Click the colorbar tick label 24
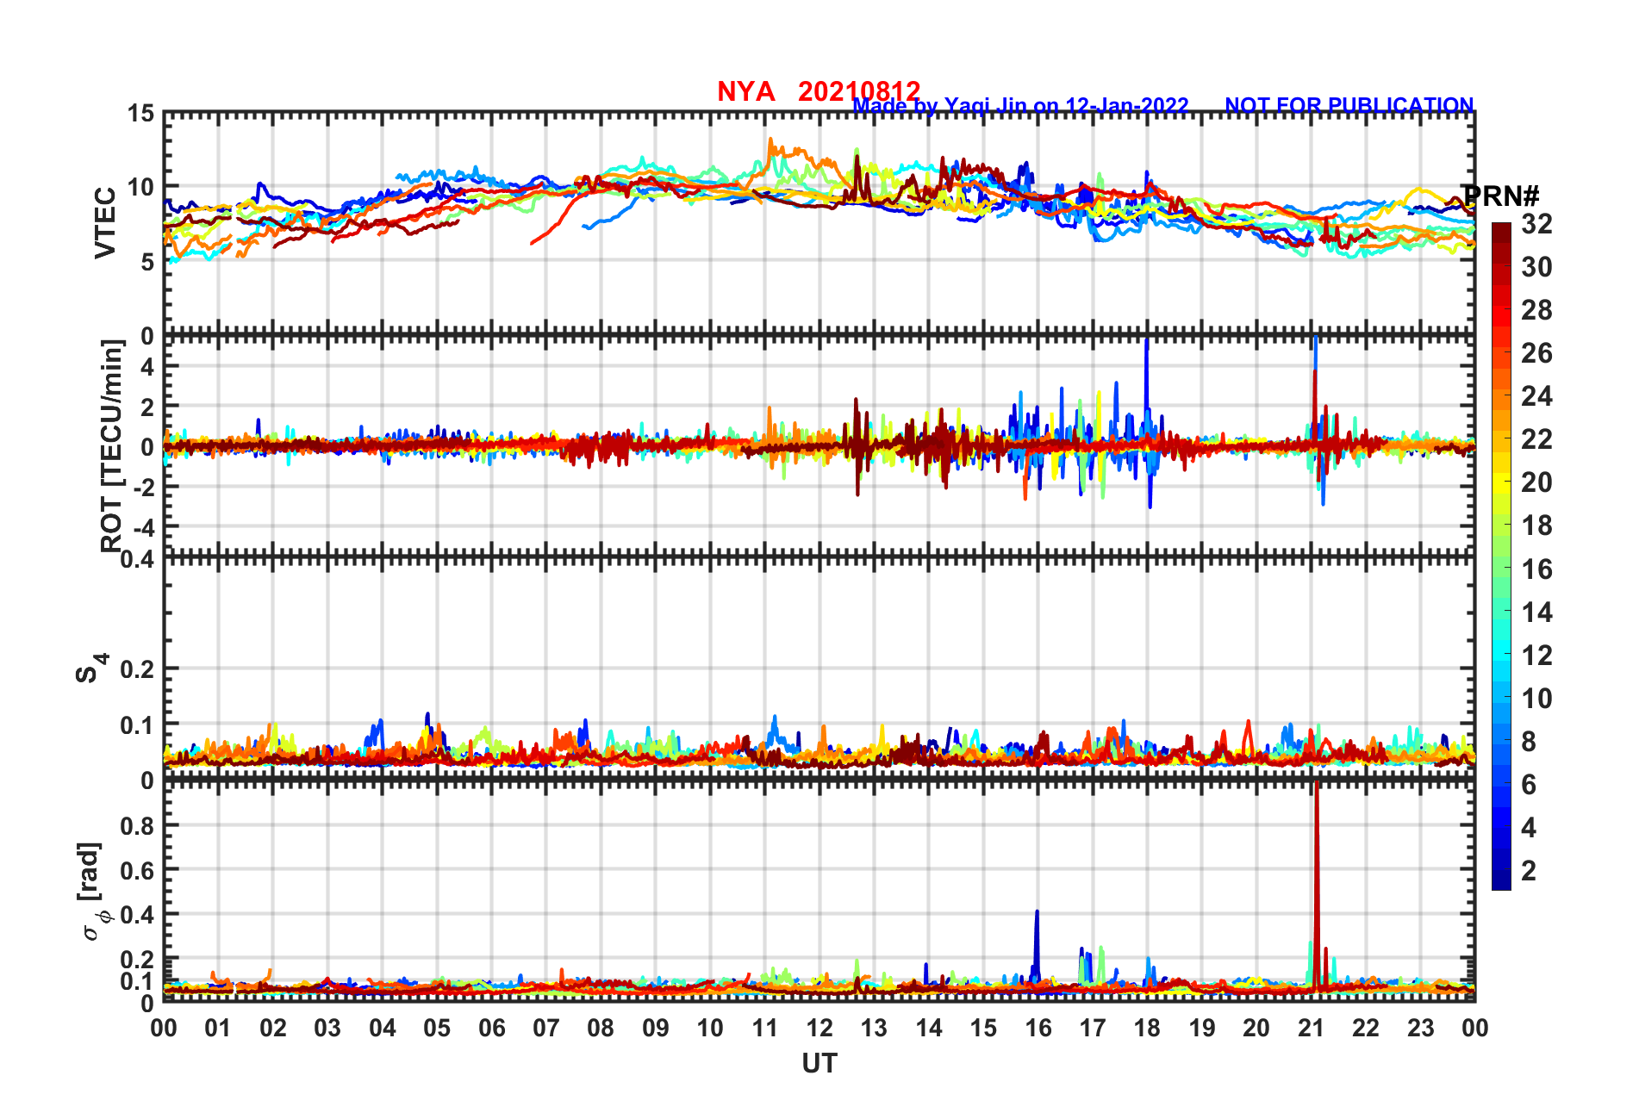Image resolution: width=1639 pixels, height=1113 pixels. 1536,396
